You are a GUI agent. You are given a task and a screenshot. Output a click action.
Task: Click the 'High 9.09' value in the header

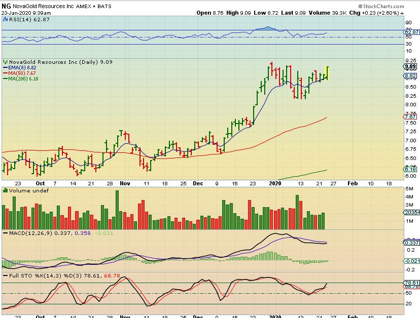tap(238, 13)
